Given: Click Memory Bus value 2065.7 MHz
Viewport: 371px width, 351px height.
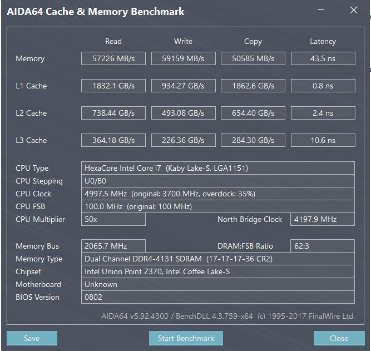Looking at the screenshot, I should pos(113,246).
